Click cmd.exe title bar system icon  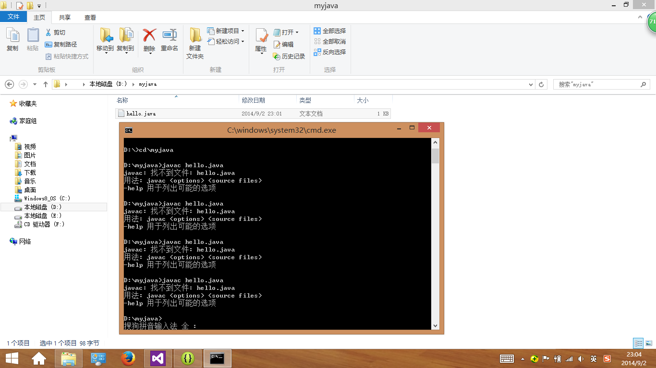click(128, 130)
